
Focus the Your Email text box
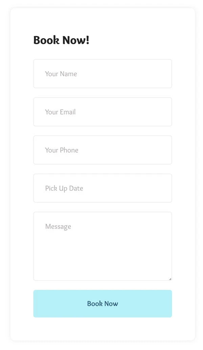pyautogui.click(x=102, y=112)
